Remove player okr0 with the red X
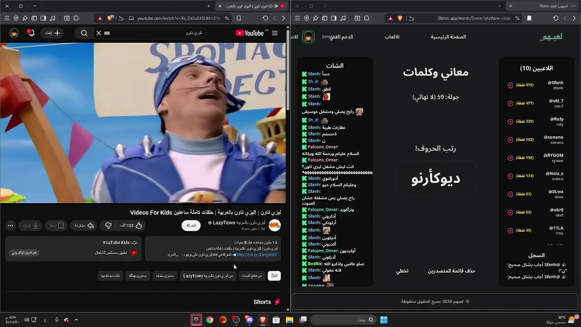 tap(510, 212)
